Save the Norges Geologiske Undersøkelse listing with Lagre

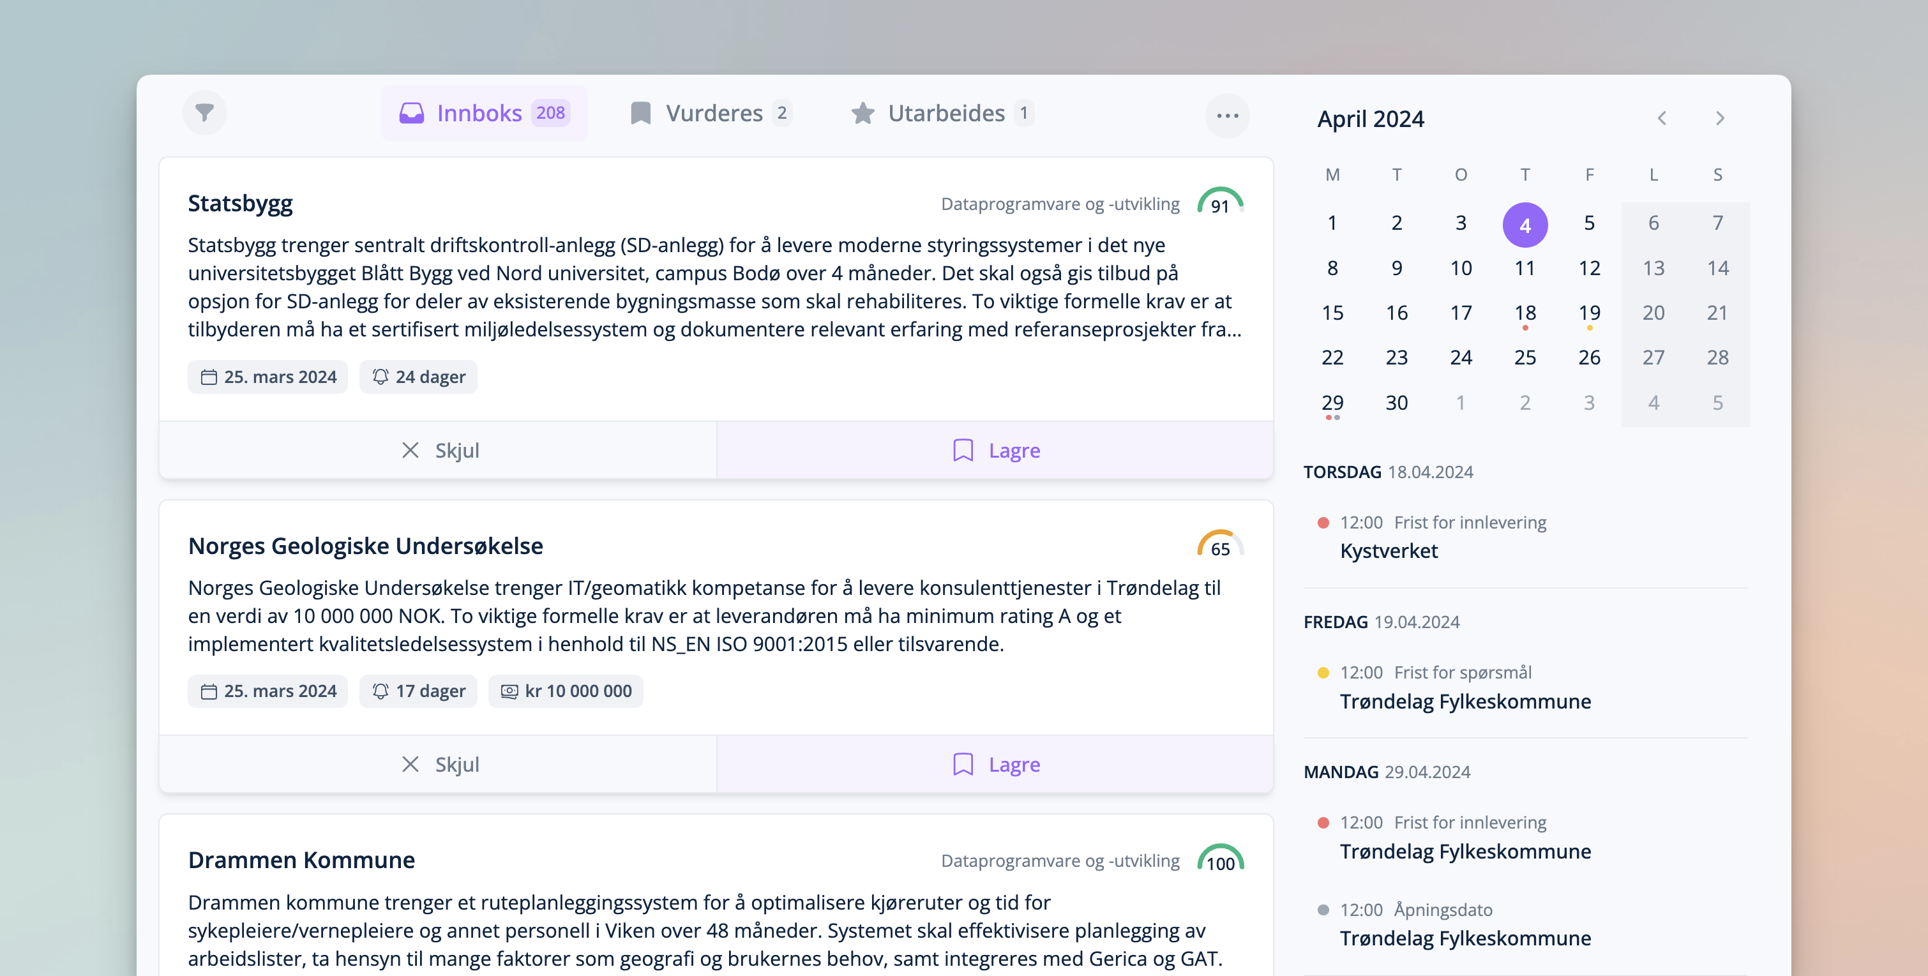pos(995,764)
